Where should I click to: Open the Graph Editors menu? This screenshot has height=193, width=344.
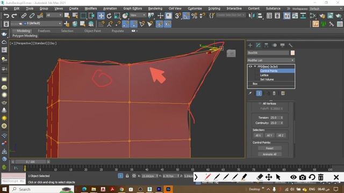[133, 9]
